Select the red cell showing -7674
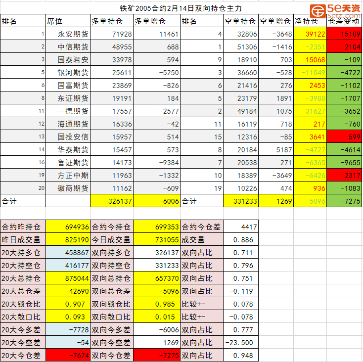This screenshot has height=362, width=363. coord(68,355)
